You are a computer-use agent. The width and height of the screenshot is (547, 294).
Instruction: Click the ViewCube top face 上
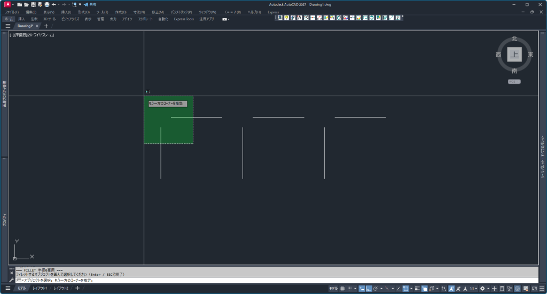(514, 55)
